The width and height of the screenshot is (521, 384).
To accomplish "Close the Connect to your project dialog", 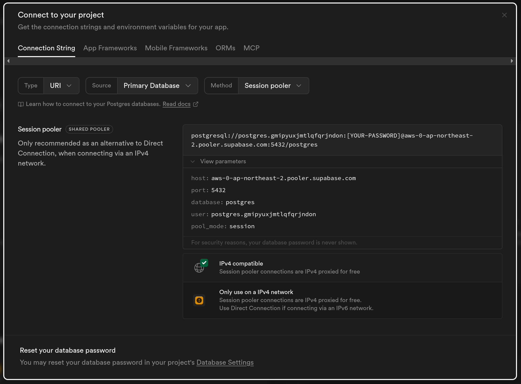I will point(504,15).
